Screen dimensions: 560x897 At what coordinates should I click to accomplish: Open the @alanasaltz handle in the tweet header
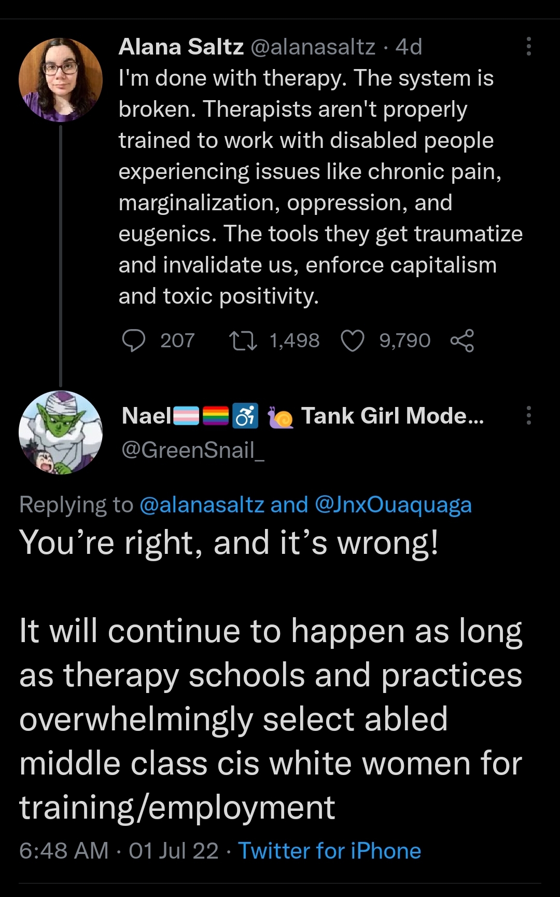[x=313, y=47]
